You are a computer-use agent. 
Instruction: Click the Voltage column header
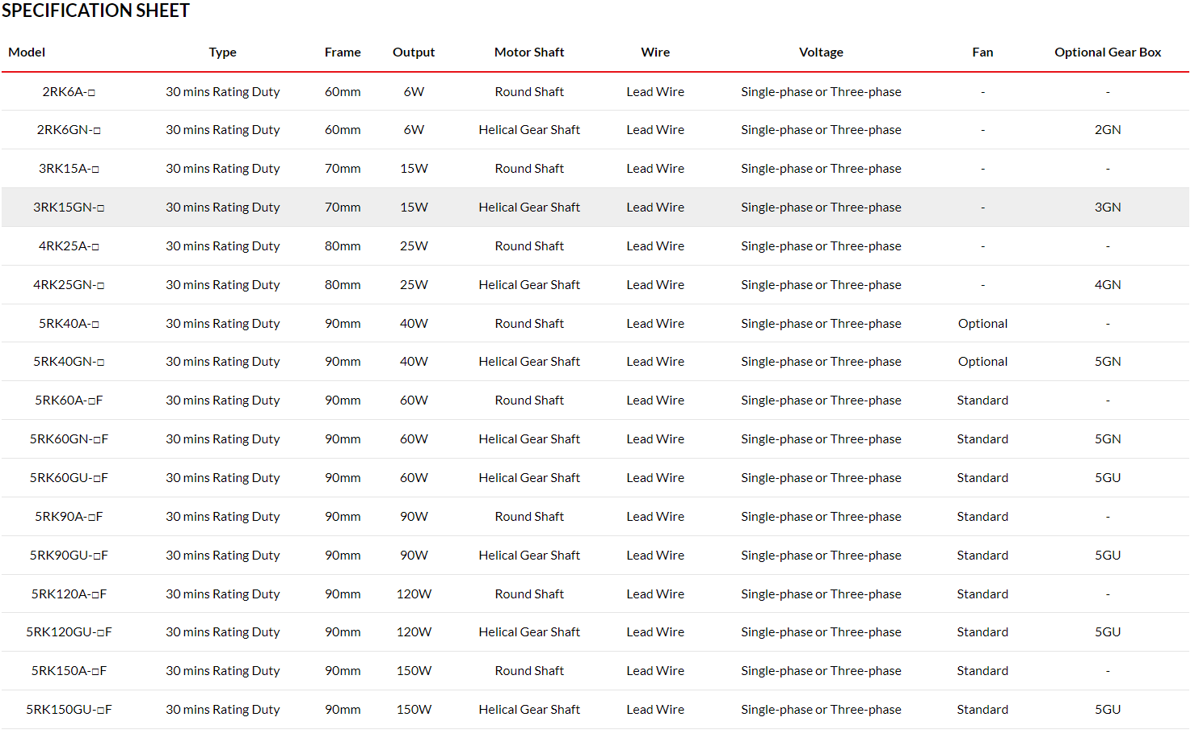(x=821, y=52)
